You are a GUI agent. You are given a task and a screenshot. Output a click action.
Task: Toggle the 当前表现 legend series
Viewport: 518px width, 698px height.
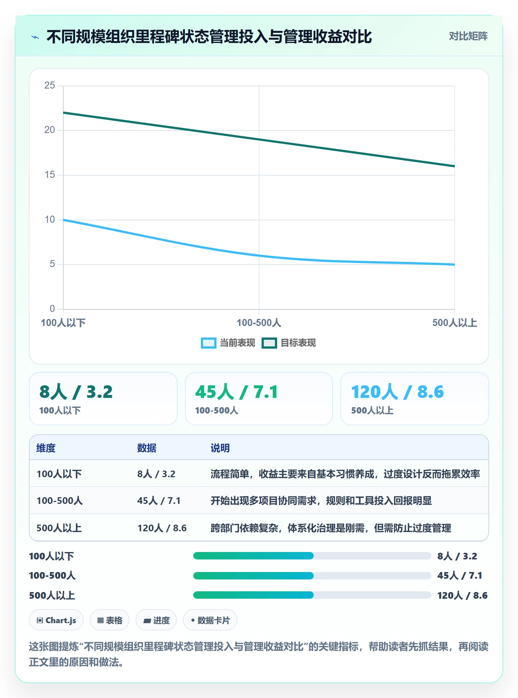coord(228,343)
